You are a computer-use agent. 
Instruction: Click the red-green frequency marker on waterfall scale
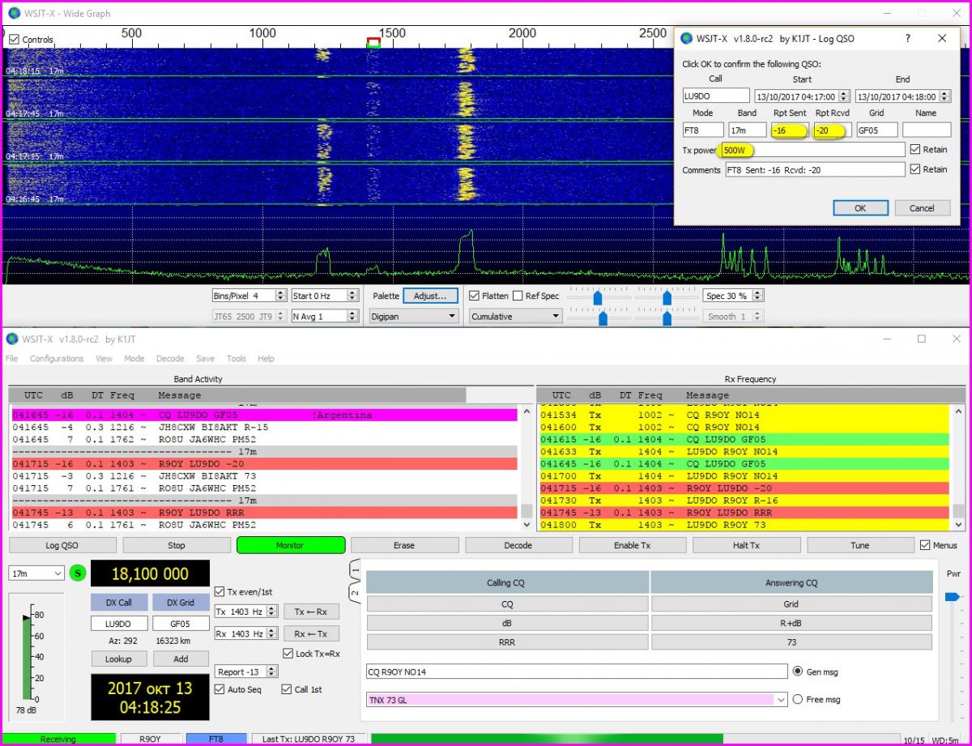373,42
